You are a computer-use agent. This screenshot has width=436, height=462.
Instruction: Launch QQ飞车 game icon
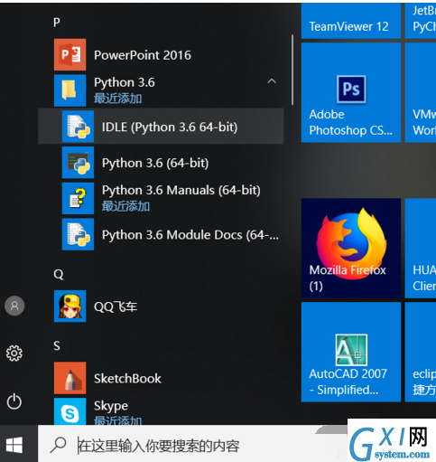coord(70,306)
